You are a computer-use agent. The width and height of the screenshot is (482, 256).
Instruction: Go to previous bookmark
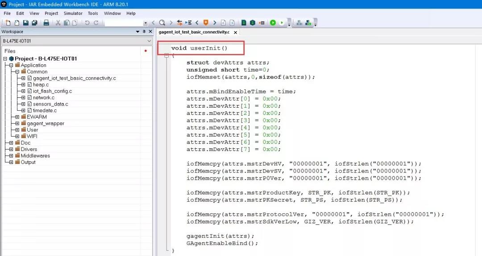tap(197, 23)
